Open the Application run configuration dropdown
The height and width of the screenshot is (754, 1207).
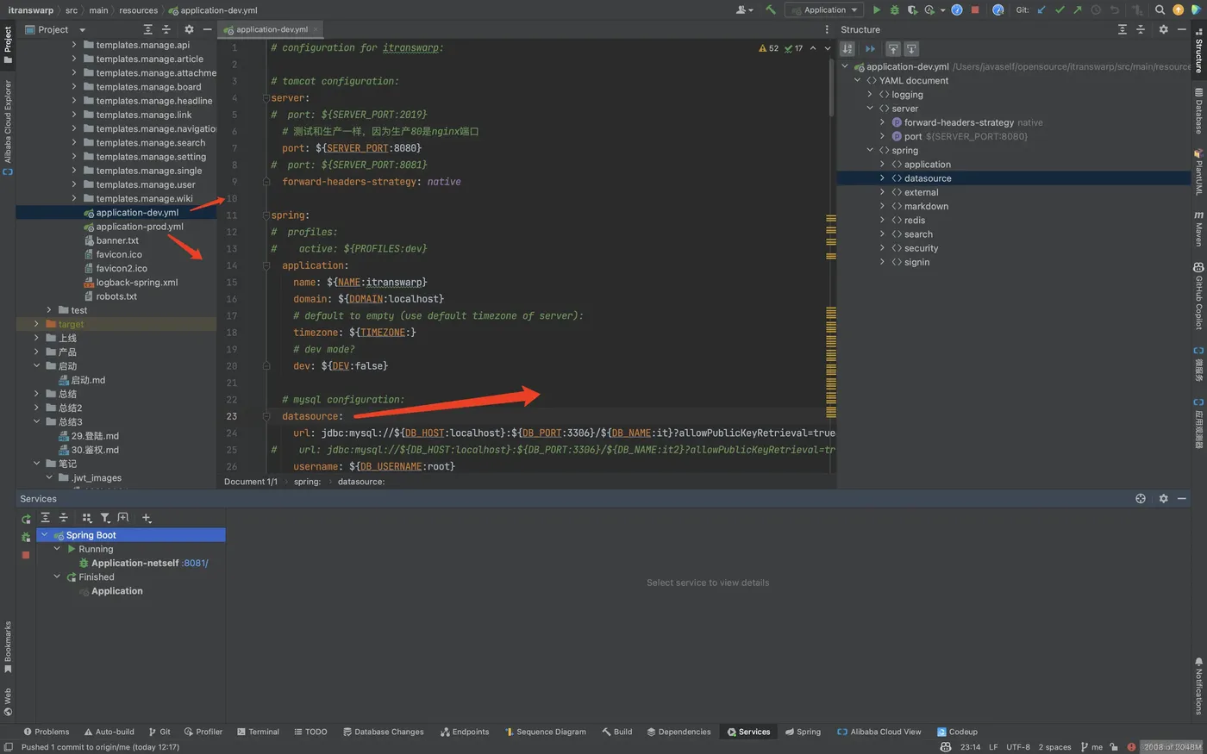824,10
